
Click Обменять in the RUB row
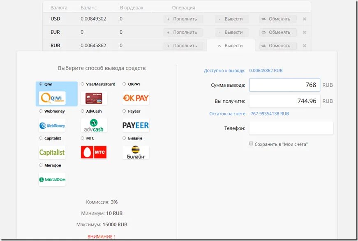pyautogui.click(x=277, y=46)
